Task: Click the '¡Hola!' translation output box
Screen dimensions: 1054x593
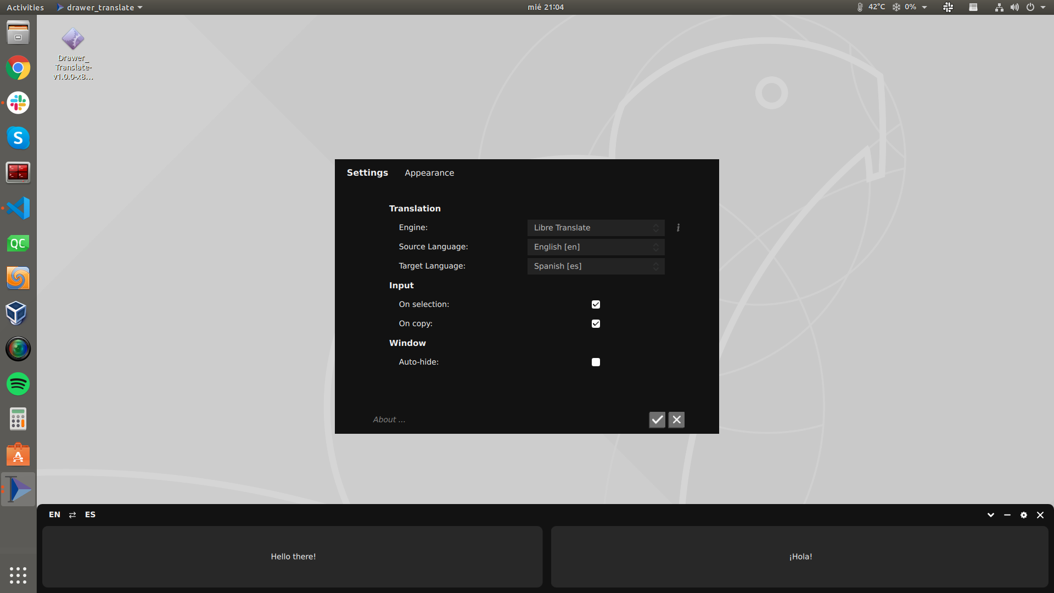Action: (x=800, y=557)
